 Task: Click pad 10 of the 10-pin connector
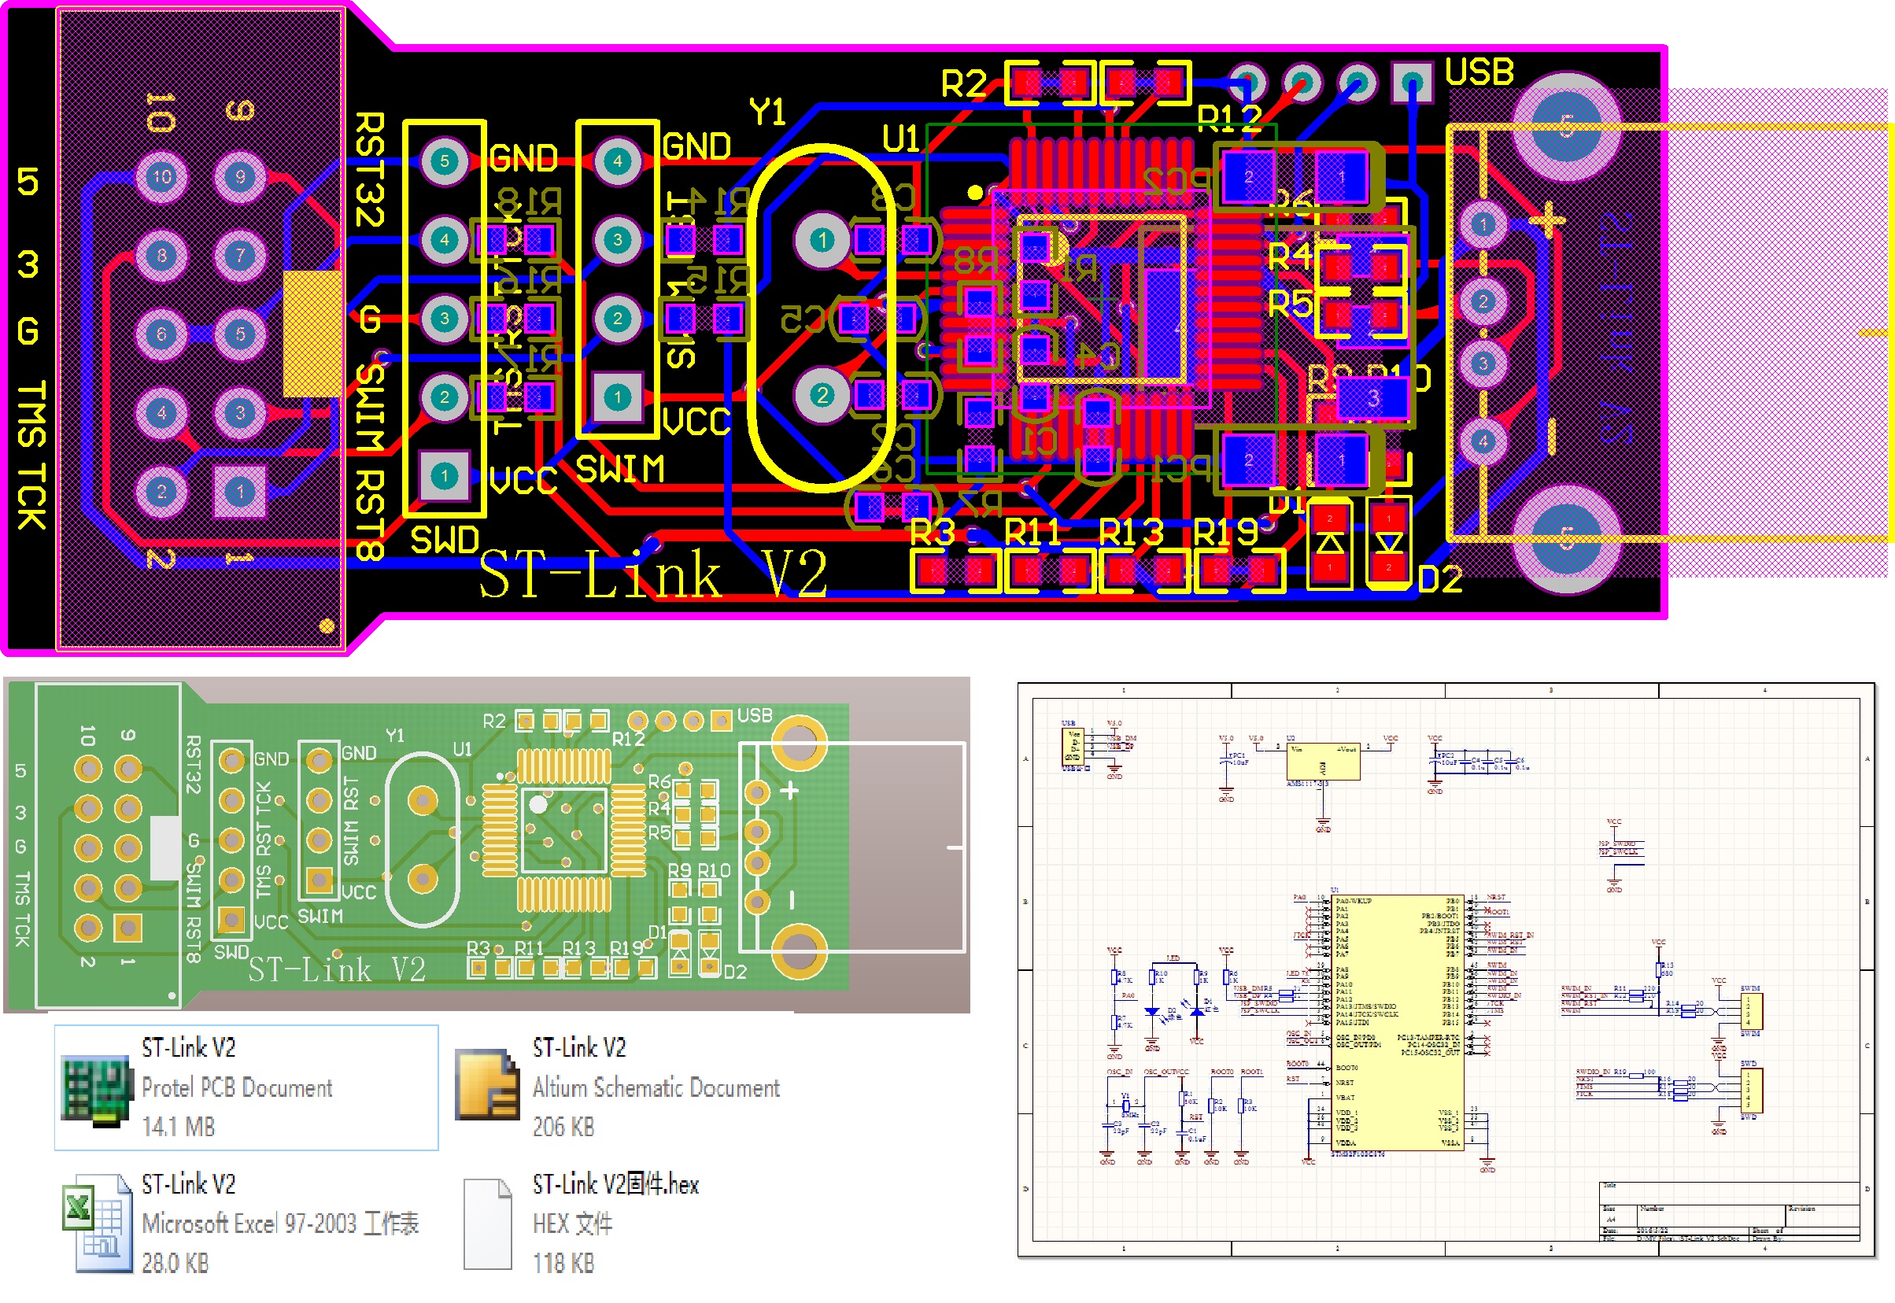[x=161, y=176]
